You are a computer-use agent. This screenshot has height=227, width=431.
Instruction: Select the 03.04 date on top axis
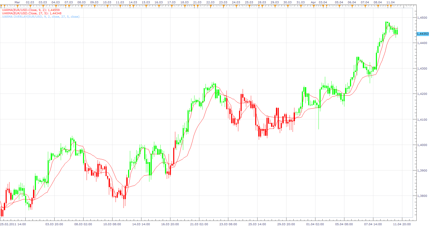click(x=323, y=2)
